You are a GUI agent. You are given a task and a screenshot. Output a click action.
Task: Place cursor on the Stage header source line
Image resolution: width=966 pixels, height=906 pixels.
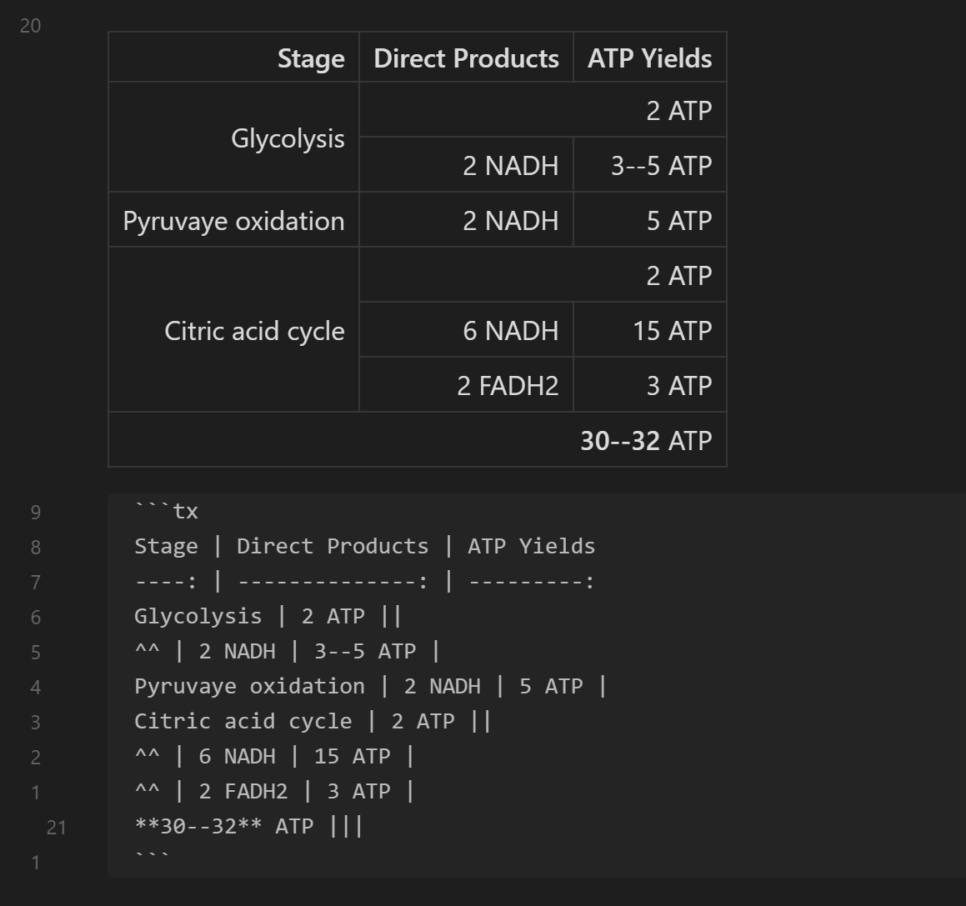(364, 546)
